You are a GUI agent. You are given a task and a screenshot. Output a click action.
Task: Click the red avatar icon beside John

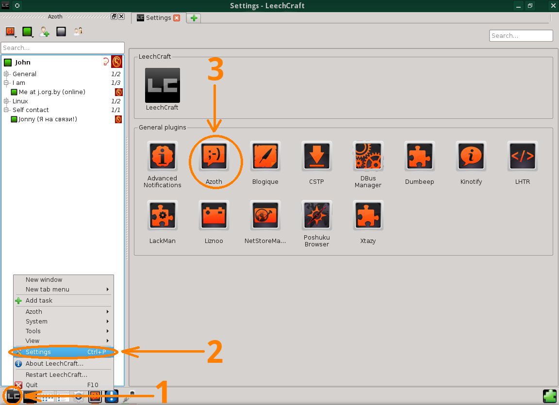click(x=116, y=62)
